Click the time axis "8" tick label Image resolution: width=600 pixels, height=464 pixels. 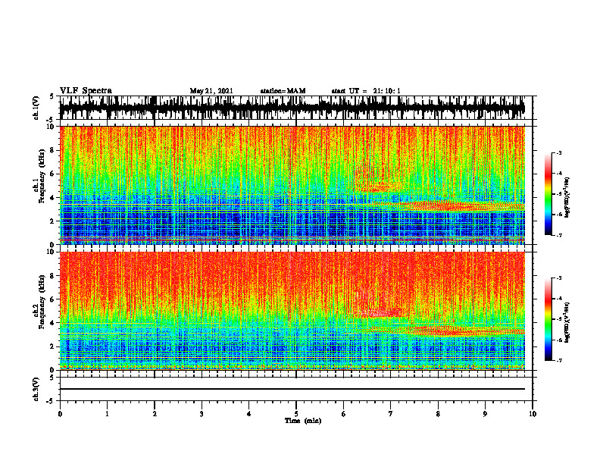click(438, 414)
